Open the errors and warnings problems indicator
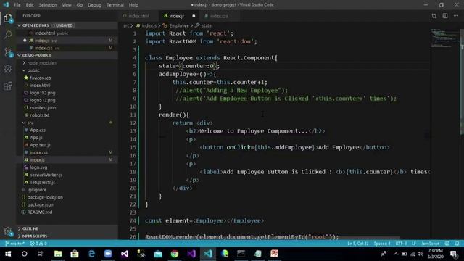Image resolution: width=464 pixels, height=261 pixels. point(38,244)
